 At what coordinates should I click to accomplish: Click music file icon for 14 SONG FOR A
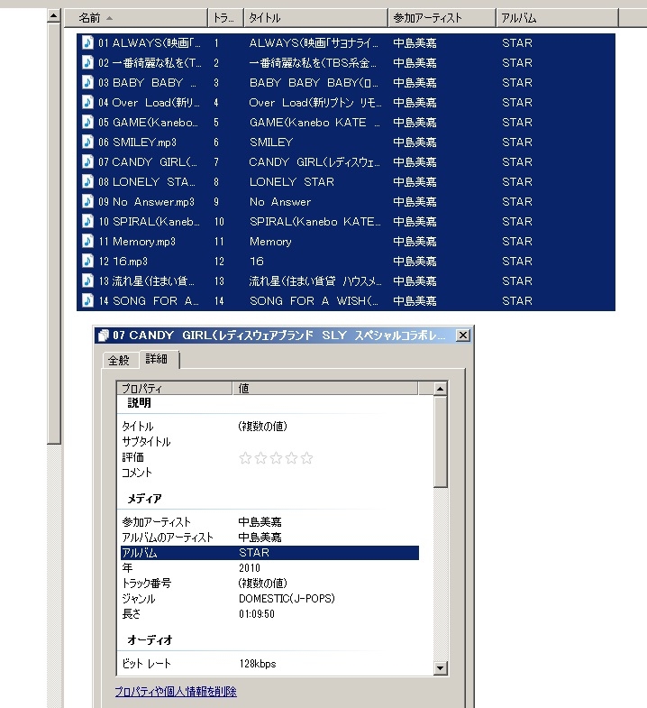pos(87,300)
